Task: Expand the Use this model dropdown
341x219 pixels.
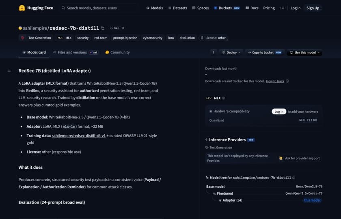Action: point(304,52)
